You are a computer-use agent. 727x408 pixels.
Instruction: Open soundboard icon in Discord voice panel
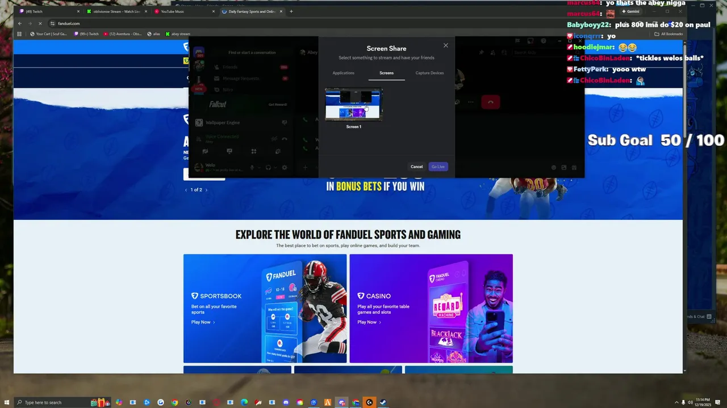[278, 151]
